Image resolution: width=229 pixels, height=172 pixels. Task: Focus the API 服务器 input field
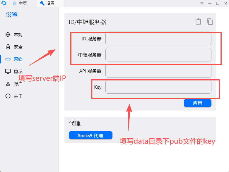(158, 71)
